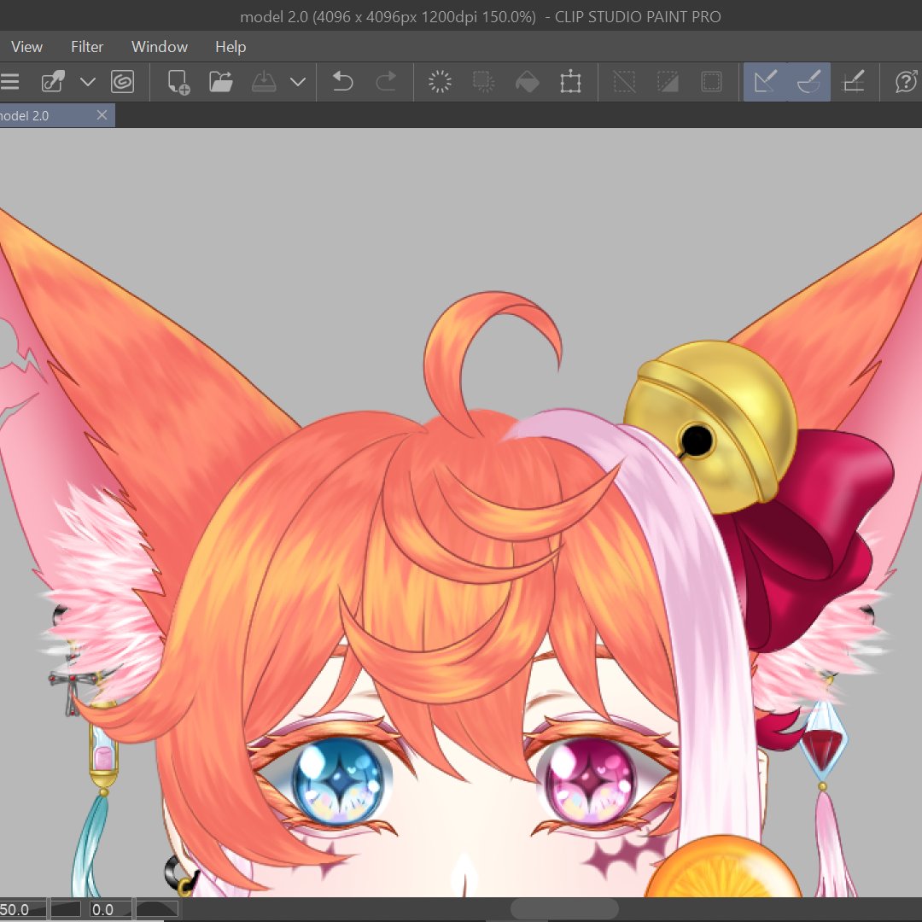Open CLIP STUDIO spiral icon

(x=122, y=81)
